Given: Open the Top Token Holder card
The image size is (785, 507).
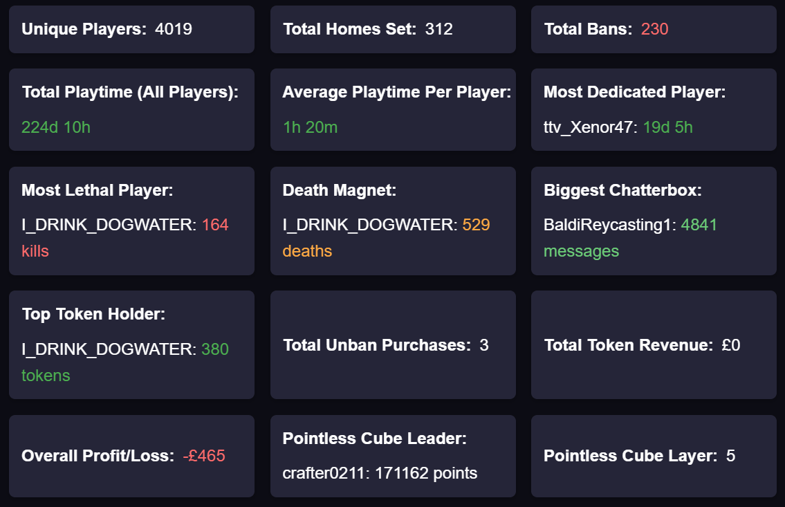Looking at the screenshot, I should pyautogui.click(x=131, y=344).
